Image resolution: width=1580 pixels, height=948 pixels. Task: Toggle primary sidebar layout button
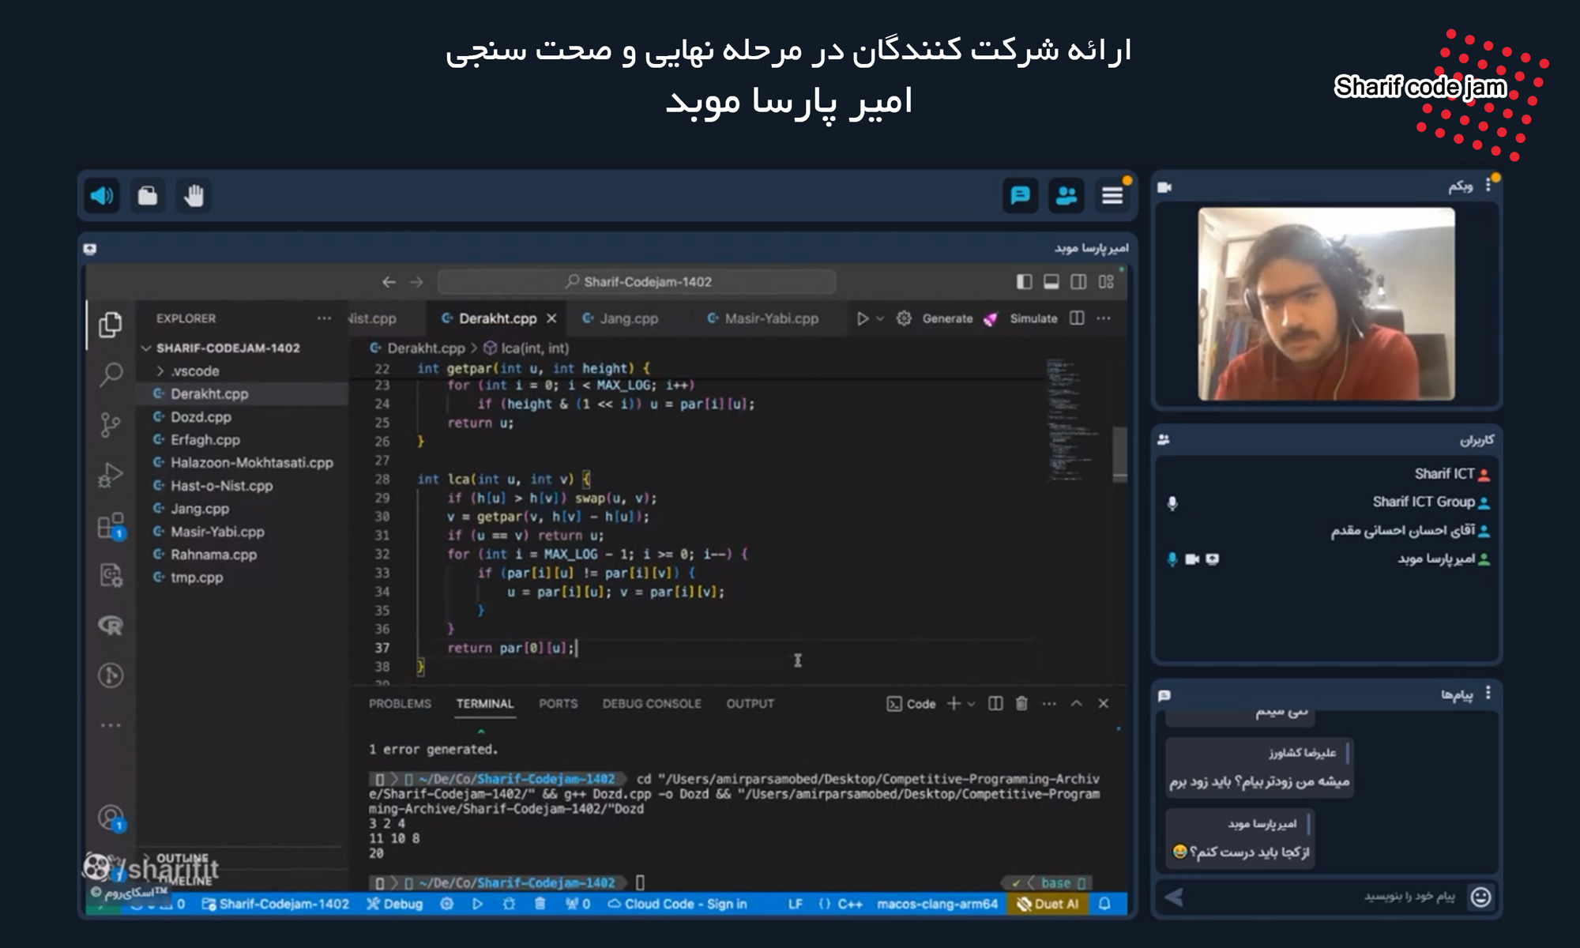[x=1024, y=282]
